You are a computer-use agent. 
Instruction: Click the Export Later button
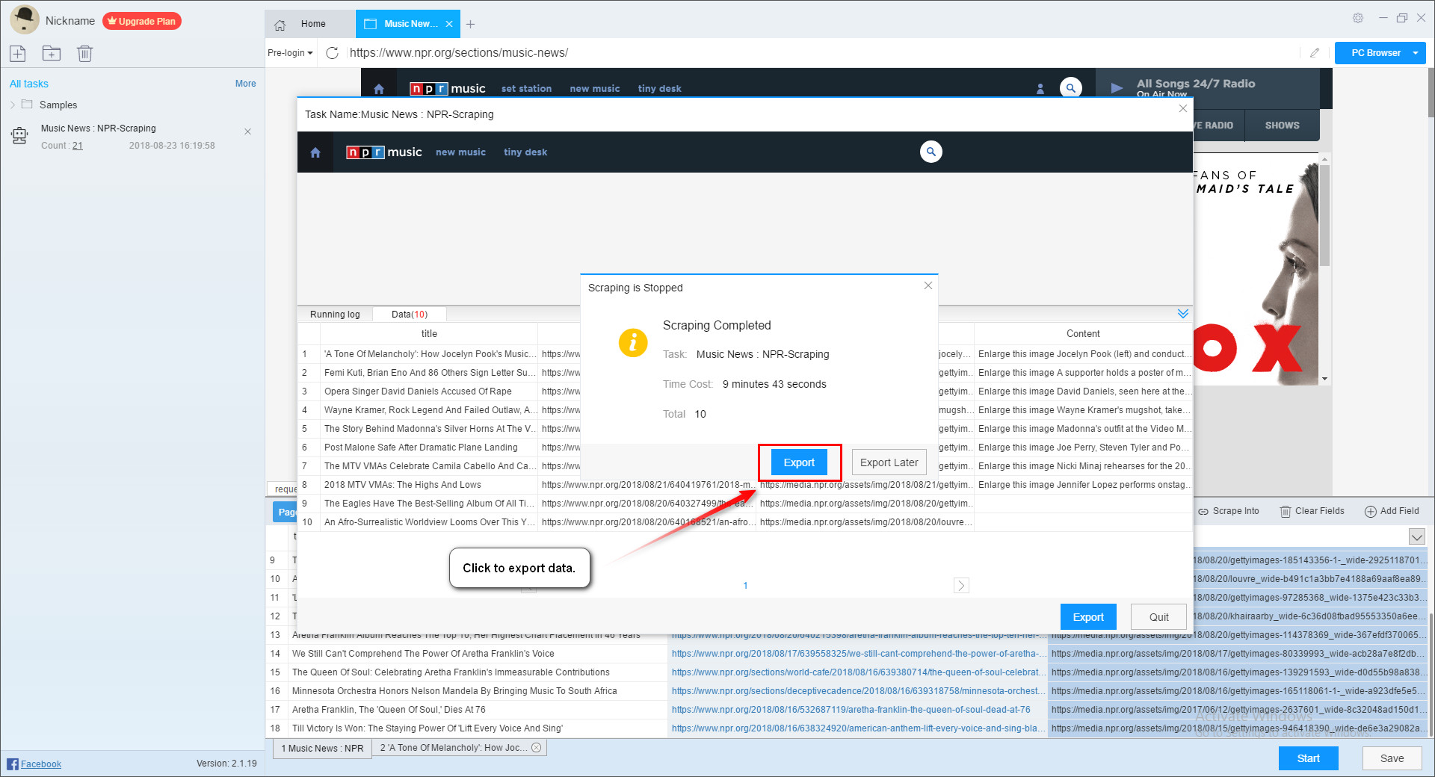[889, 462]
